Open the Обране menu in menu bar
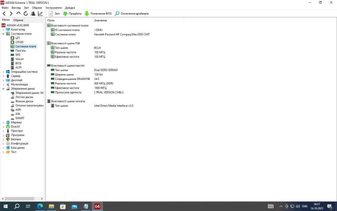337x211 pixels. point(37,8)
